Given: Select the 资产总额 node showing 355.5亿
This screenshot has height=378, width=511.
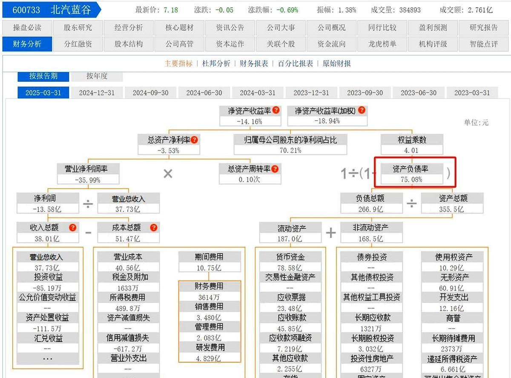Looking at the screenshot, I should click(x=452, y=203).
